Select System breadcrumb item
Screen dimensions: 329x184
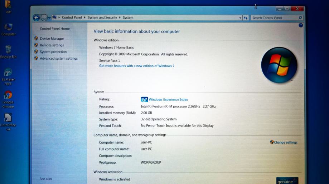point(128,18)
